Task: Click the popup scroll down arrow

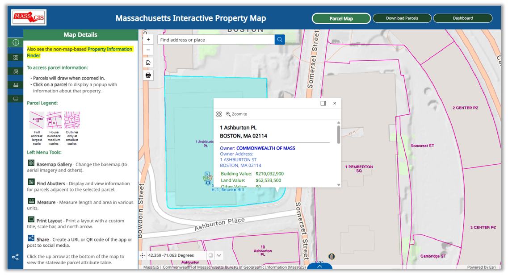Action: coord(339,185)
